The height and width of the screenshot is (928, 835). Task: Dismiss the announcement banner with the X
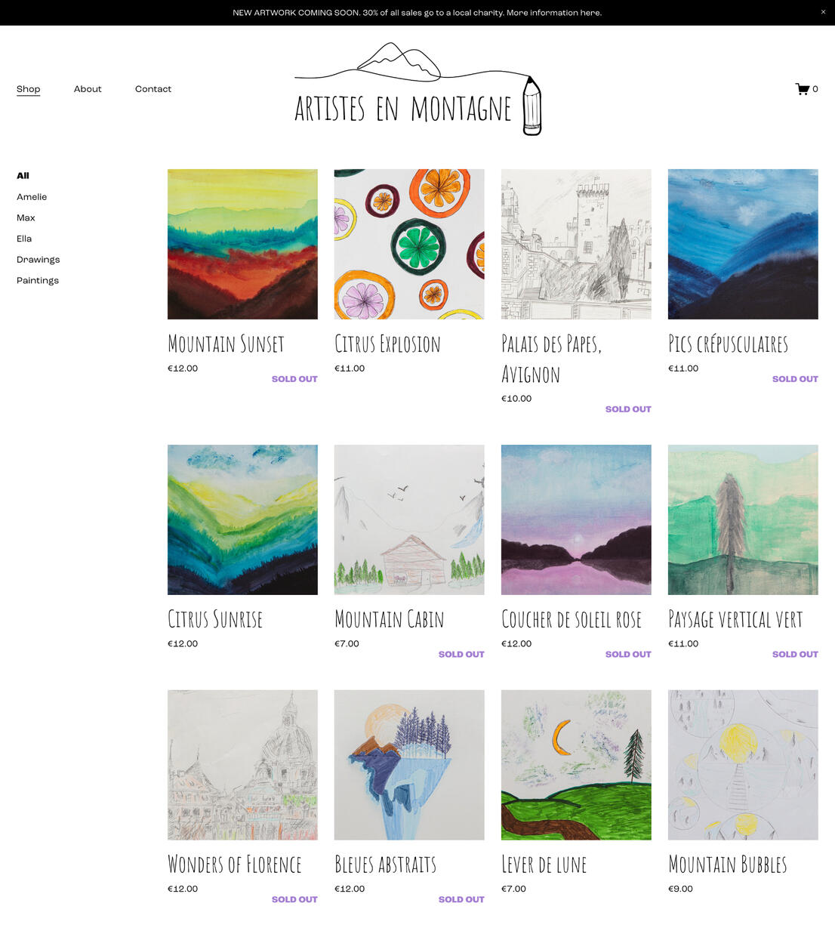point(823,12)
